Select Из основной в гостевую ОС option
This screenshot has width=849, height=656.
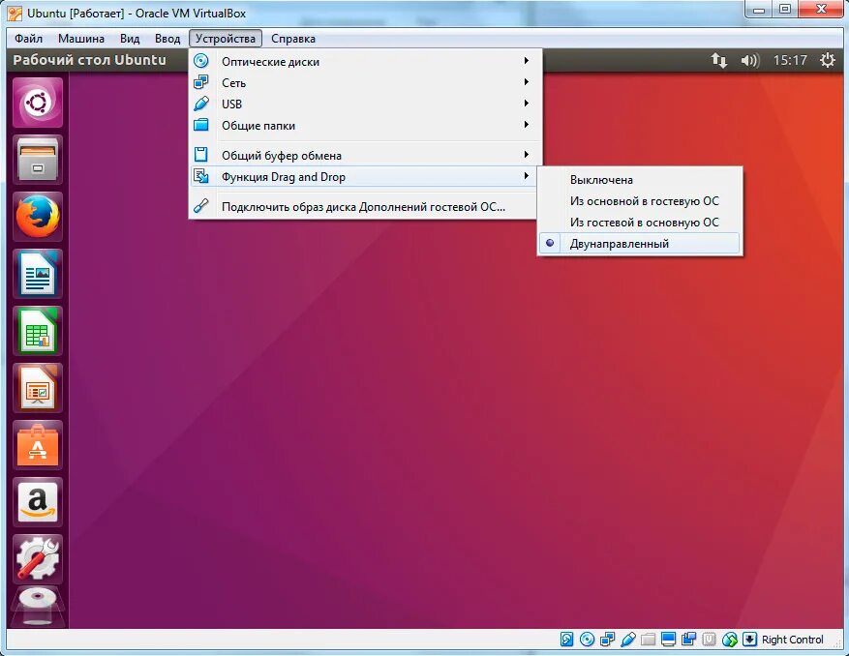click(x=641, y=201)
